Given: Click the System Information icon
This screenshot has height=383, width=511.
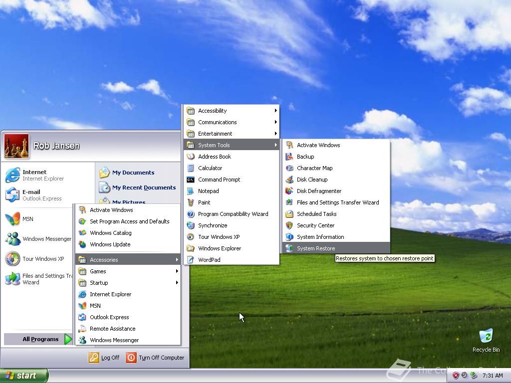Looking at the screenshot, I should tap(289, 237).
